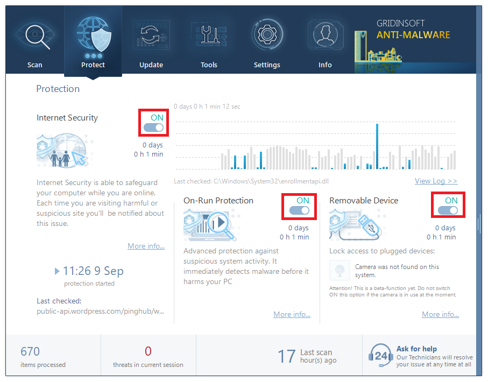Click the 24-hour support headset icon
The height and width of the screenshot is (382, 488).
tap(380, 355)
